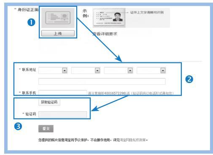This screenshot has height=155, width=213.
Task: Open the 淘宝网隐私权政策 link
Action: click(132, 140)
